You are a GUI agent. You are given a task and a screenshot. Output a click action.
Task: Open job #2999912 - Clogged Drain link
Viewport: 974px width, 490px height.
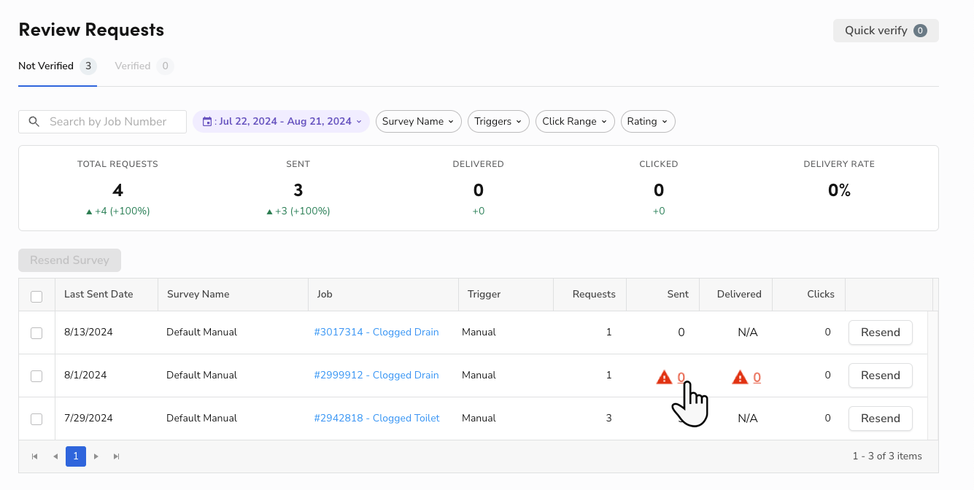(x=376, y=376)
